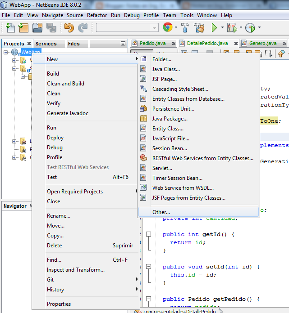The image size is (289, 313).
Task: Open the Navigate menu
Action: (52, 15)
